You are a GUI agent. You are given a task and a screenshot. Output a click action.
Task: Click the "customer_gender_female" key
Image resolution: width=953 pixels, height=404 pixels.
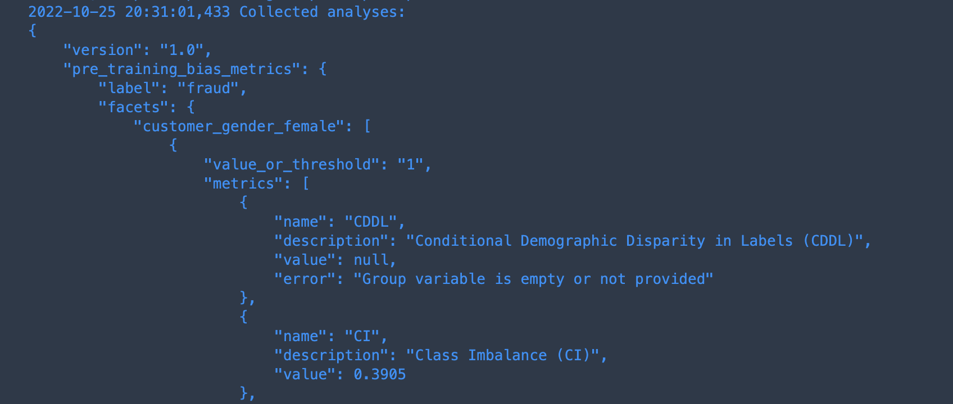pos(239,126)
